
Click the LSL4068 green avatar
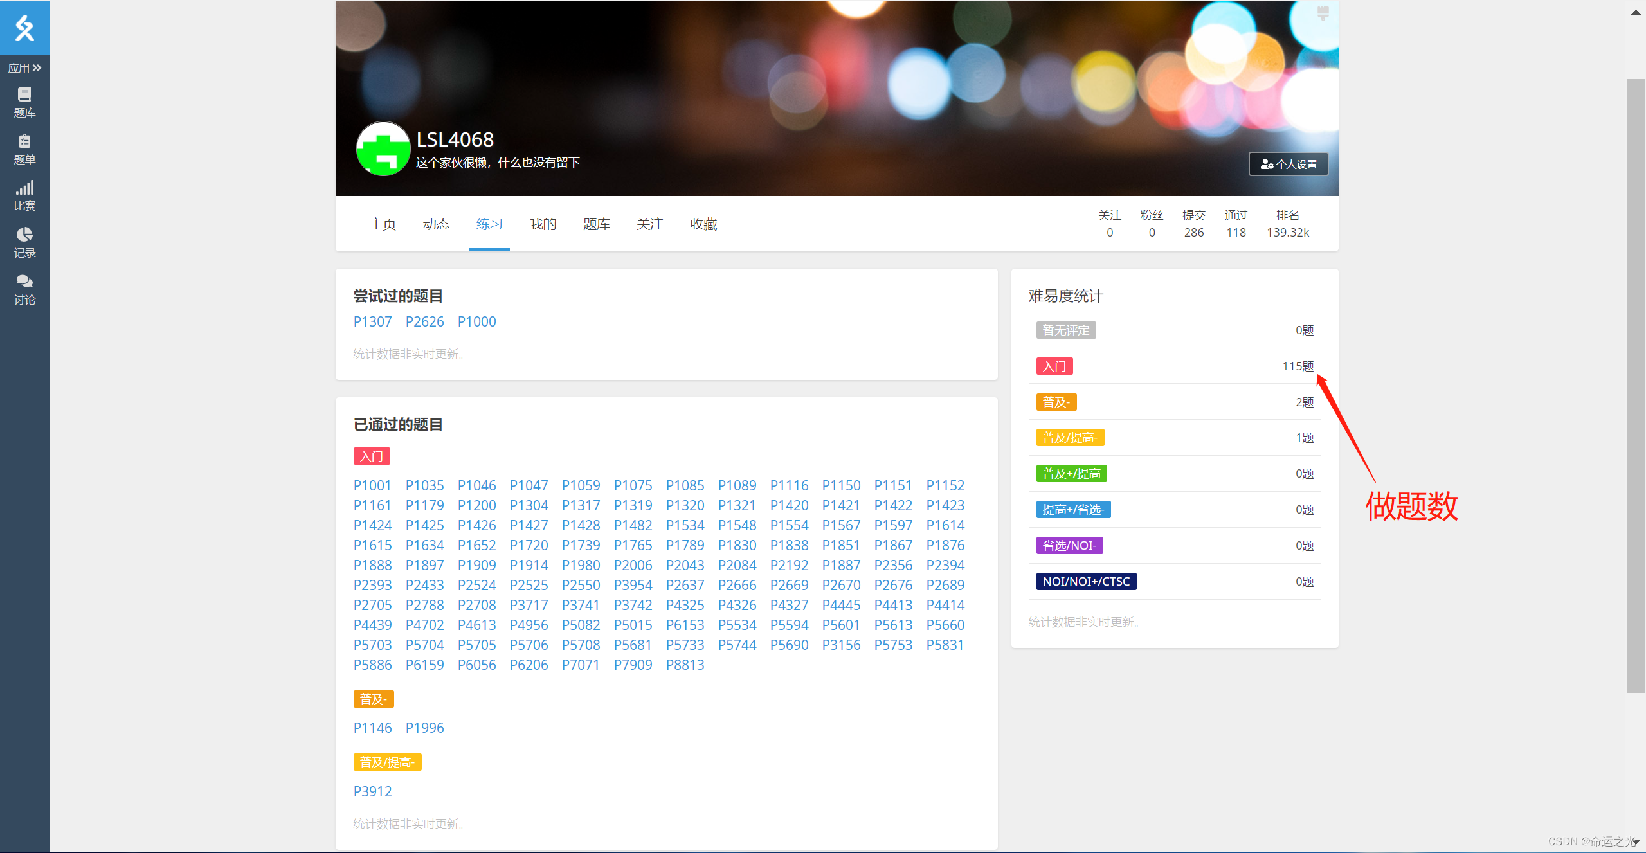383,148
